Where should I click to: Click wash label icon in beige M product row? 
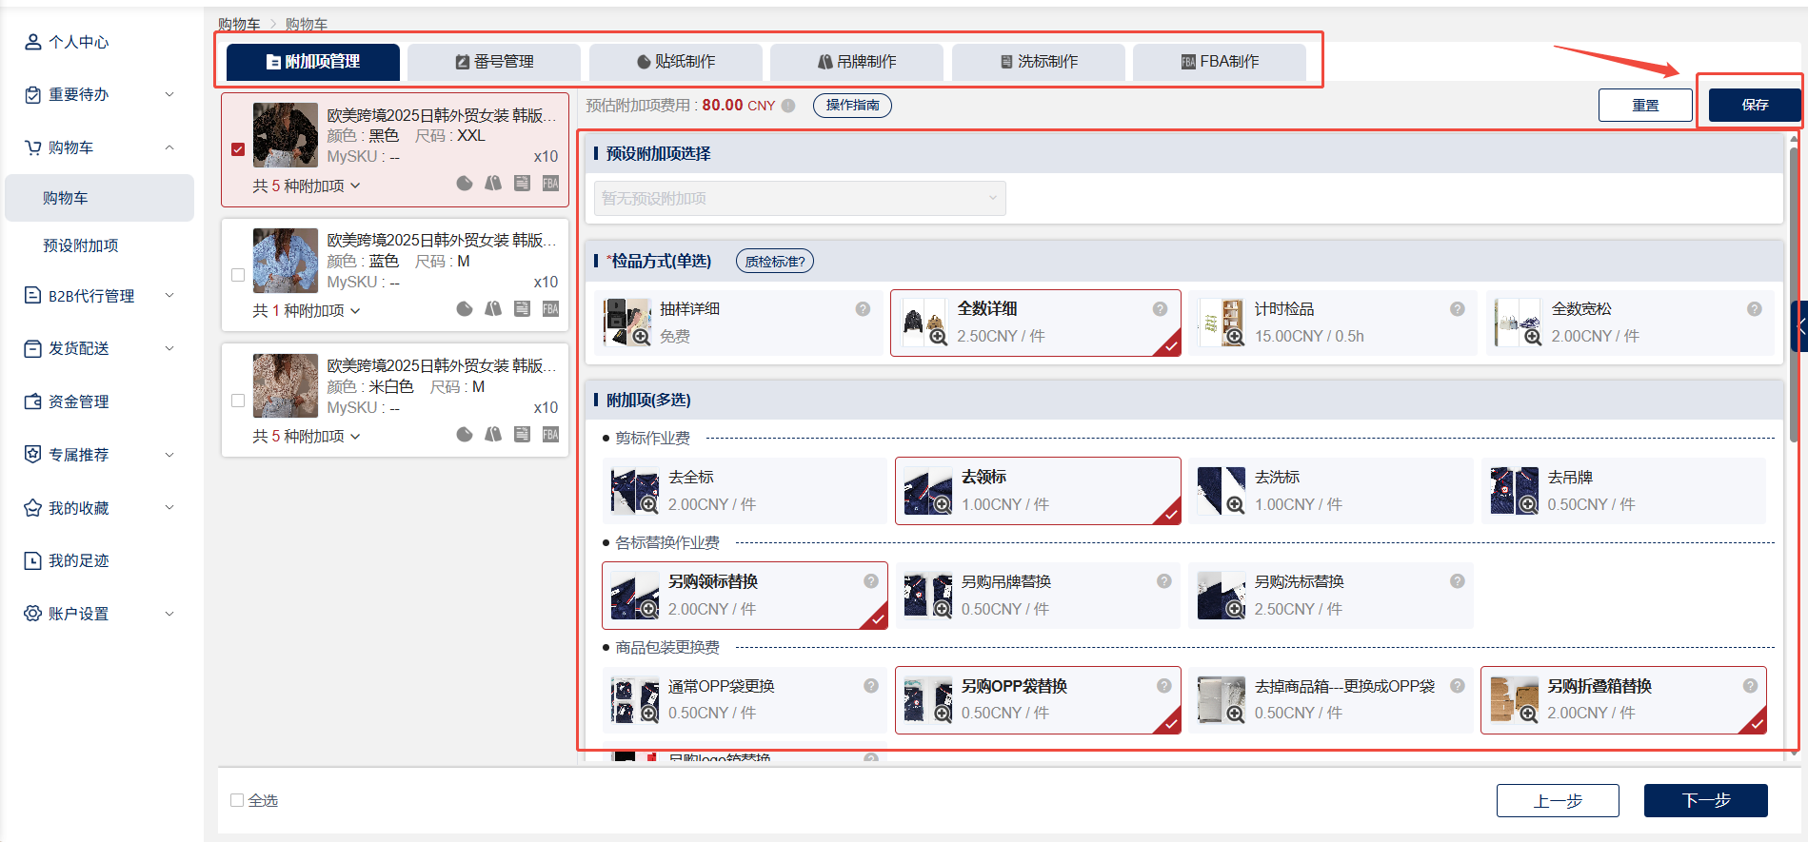[x=522, y=434]
